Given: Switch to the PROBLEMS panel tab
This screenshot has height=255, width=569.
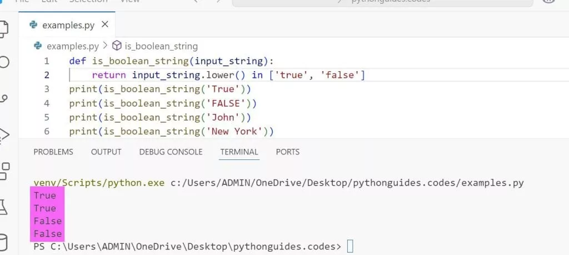Looking at the screenshot, I should tap(53, 152).
